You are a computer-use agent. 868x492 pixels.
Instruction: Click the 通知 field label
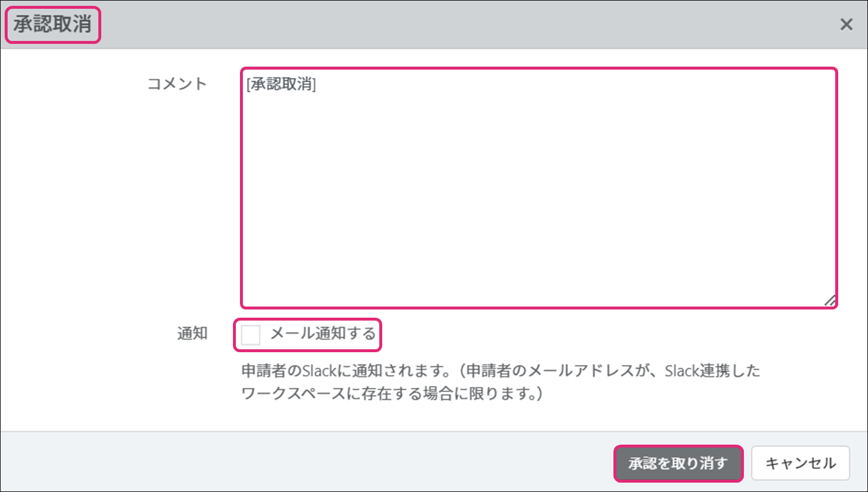pyautogui.click(x=192, y=333)
